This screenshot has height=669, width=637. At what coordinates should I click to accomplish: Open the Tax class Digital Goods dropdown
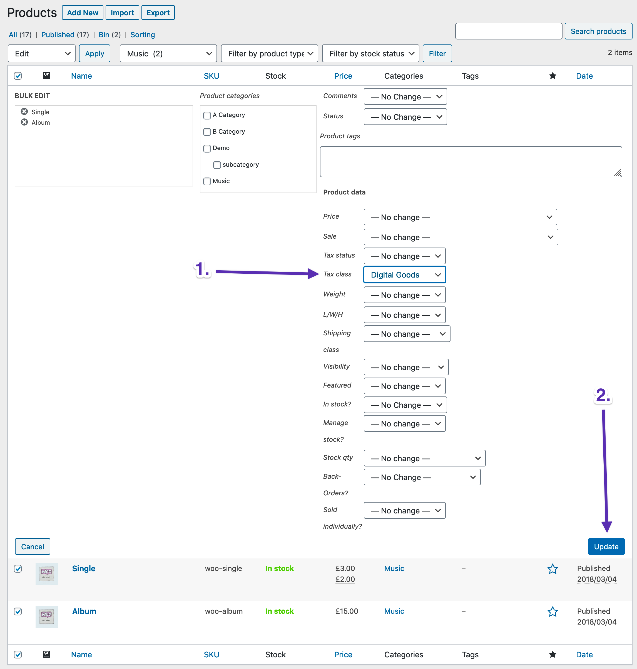coord(404,275)
